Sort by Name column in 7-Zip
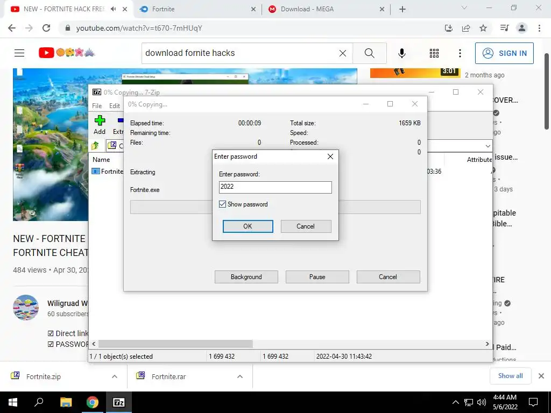 pyautogui.click(x=101, y=159)
